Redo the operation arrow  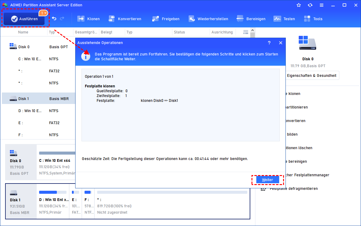coord(62,19)
